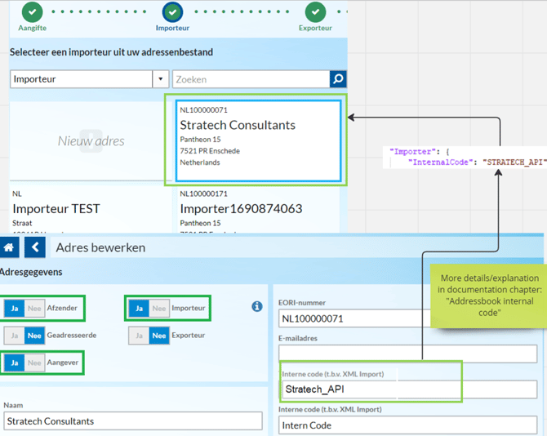Click the EORI-nummer input field
This screenshot has height=436, width=547.
tap(354, 318)
